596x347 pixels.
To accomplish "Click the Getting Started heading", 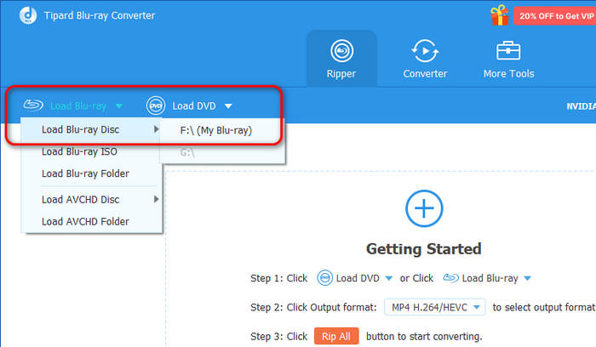I will point(424,249).
